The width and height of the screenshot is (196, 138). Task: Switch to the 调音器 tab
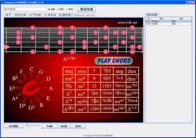coord(50,15)
